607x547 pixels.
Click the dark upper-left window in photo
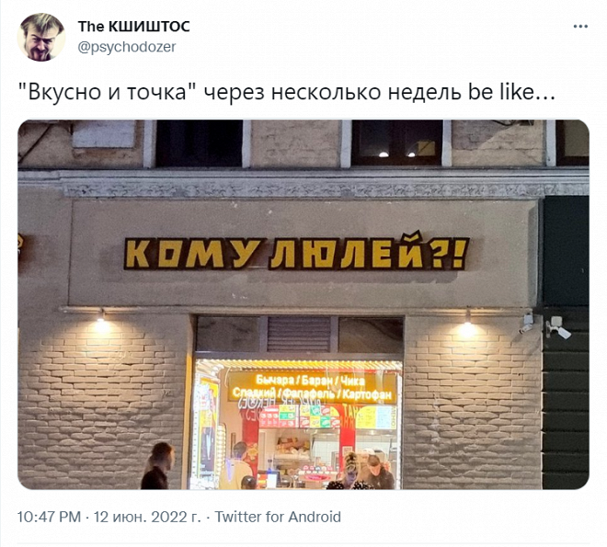point(199,143)
